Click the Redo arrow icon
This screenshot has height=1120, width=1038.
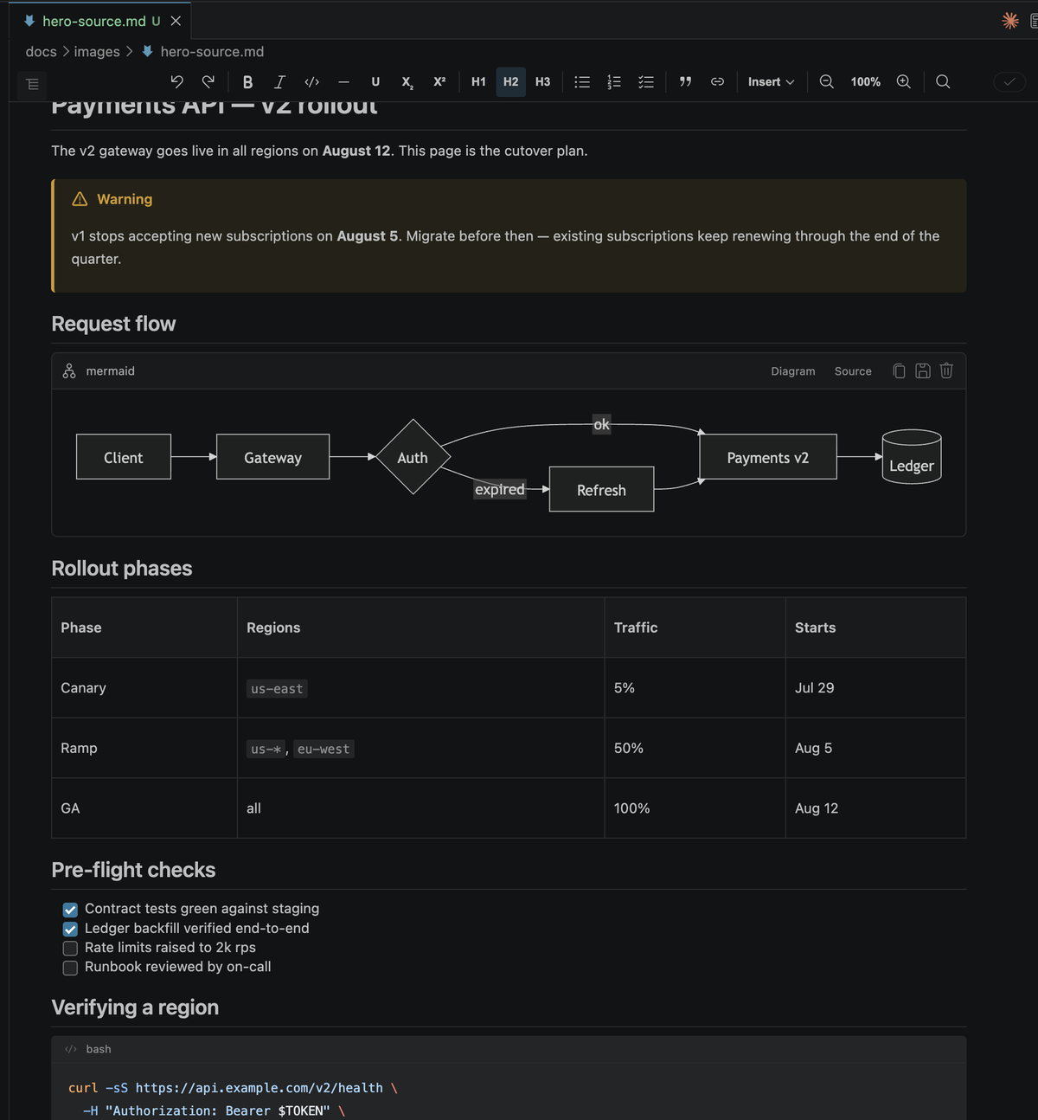[x=208, y=81]
